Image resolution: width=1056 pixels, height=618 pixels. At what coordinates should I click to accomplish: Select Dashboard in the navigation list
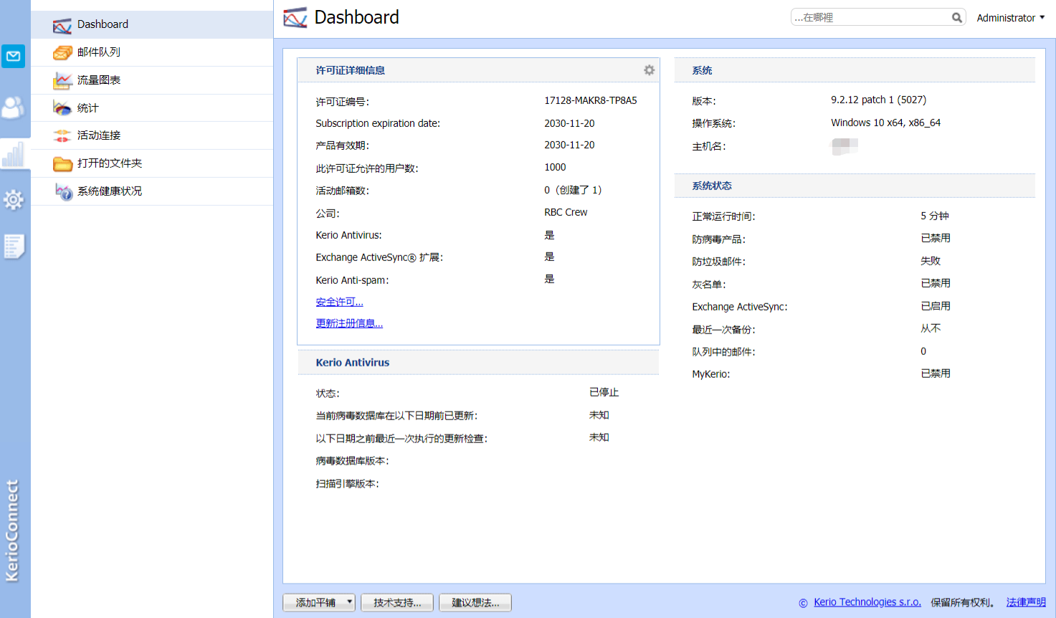tap(152, 24)
